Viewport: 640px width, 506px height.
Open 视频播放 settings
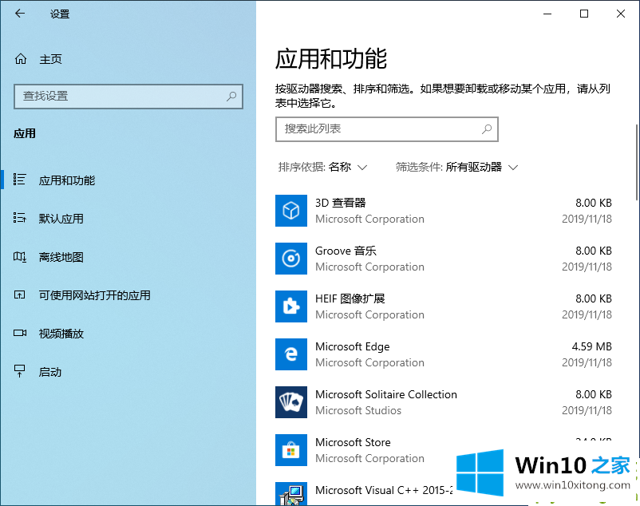click(x=61, y=334)
